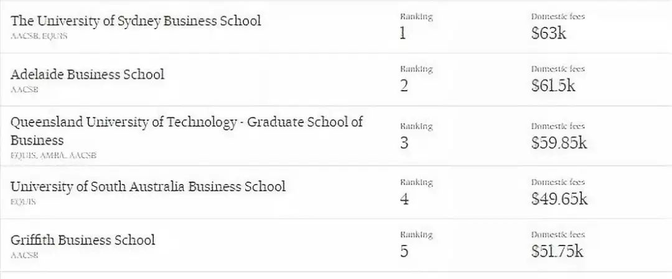The width and height of the screenshot is (672, 279).
Task: Open the Griffith Business School entry
Action: tap(83, 240)
